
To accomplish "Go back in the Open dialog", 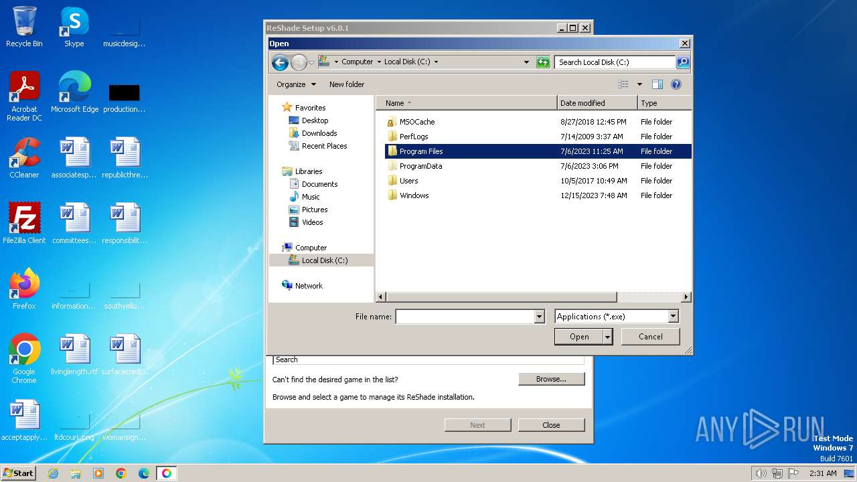I will coord(280,62).
